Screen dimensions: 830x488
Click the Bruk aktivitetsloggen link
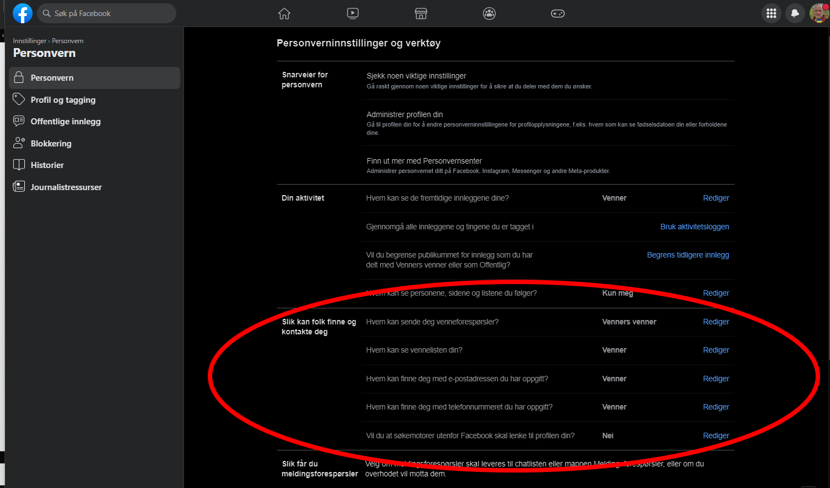[x=694, y=227]
